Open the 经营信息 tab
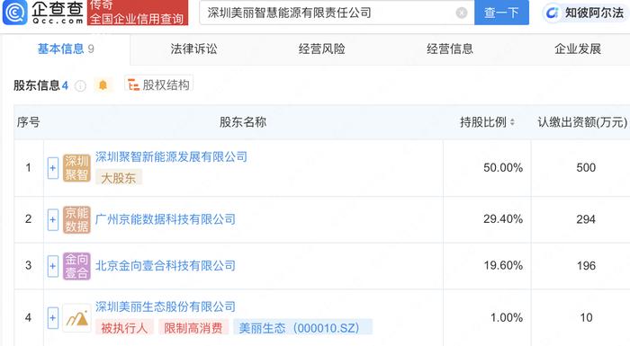The width and height of the screenshot is (630, 346). (x=450, y=49)
